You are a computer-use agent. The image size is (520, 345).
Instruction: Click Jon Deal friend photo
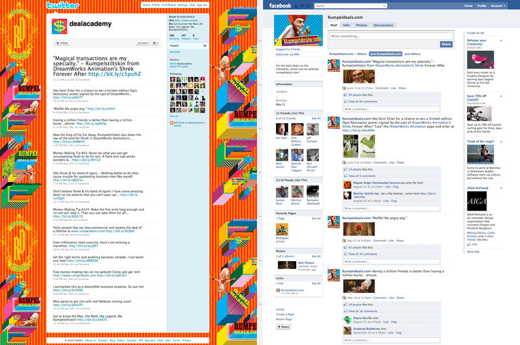click(282, 129)
